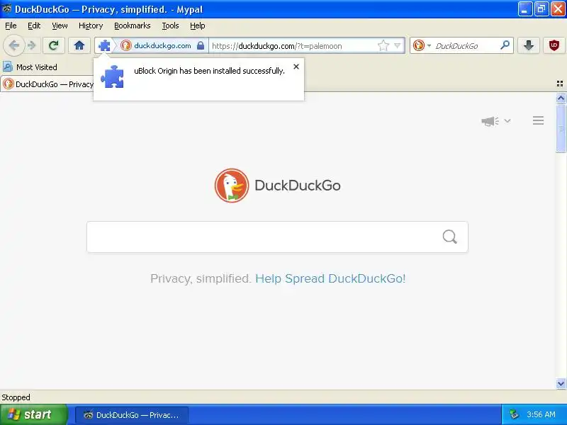Viewport: 567px width, 425px height.
Task: Click the DuckDuckGo site identity favicon
Action: [x=126, y=45]
